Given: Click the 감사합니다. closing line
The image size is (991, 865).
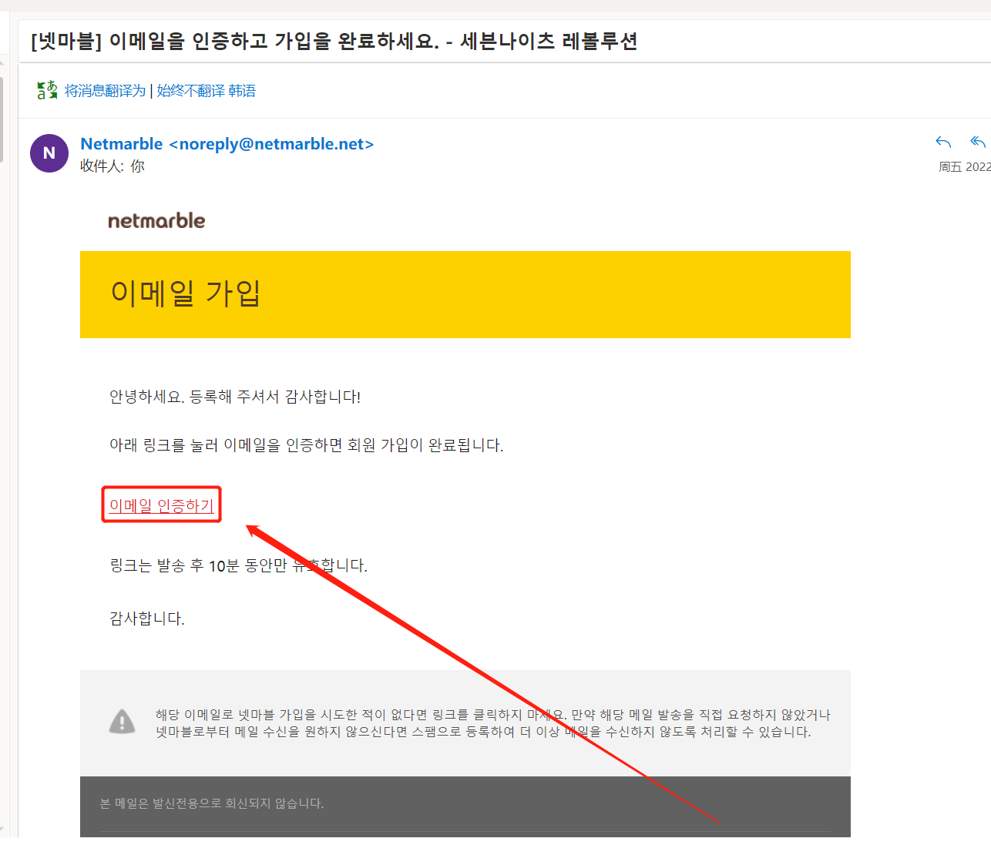Looking at the screenshot, I should [147, 618].
